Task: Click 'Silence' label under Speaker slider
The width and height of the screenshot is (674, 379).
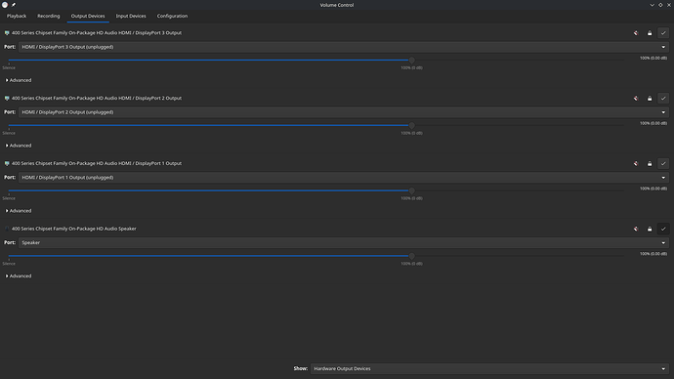Action: click(x=9, y=264)
